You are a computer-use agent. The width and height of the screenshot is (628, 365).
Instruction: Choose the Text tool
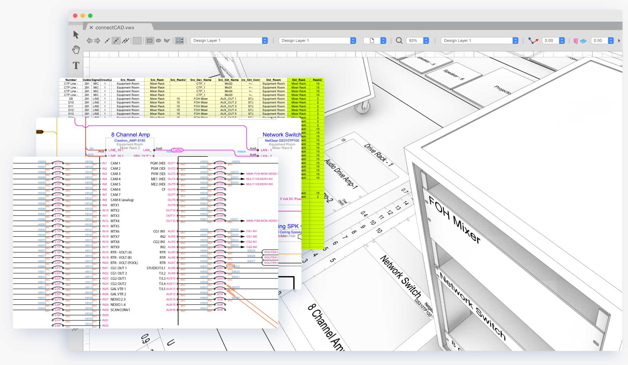click(x=76, y=65)
